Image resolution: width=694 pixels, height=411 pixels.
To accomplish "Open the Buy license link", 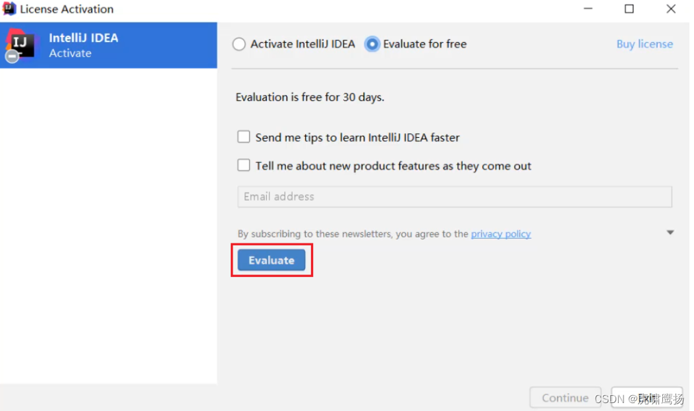I will point(645,44).
